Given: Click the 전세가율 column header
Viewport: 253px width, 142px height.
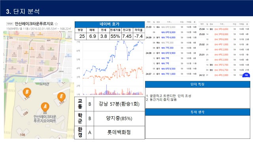Looking at the screenshot, I should pos(115,30).
